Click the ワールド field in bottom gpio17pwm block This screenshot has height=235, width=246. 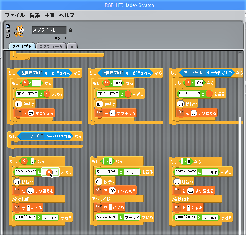click(x=132, y=218)
